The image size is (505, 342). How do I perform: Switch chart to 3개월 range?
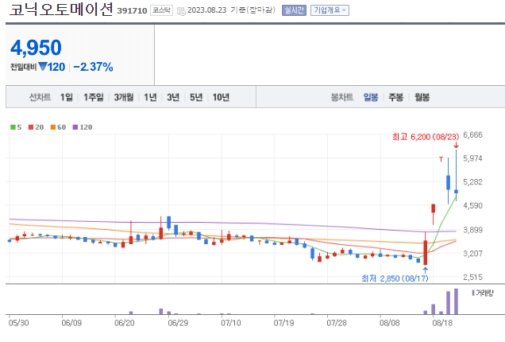click(123, 97)
